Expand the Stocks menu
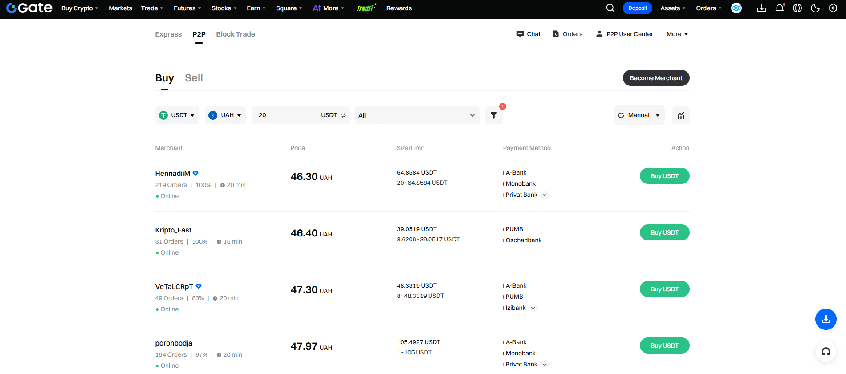The height and width of the screenshot is (374, 846). pyautogui.click(x=224, y=8)
